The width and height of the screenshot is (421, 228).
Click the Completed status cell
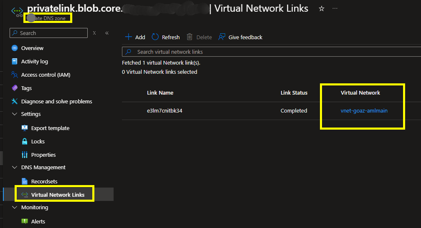[294, 110]
